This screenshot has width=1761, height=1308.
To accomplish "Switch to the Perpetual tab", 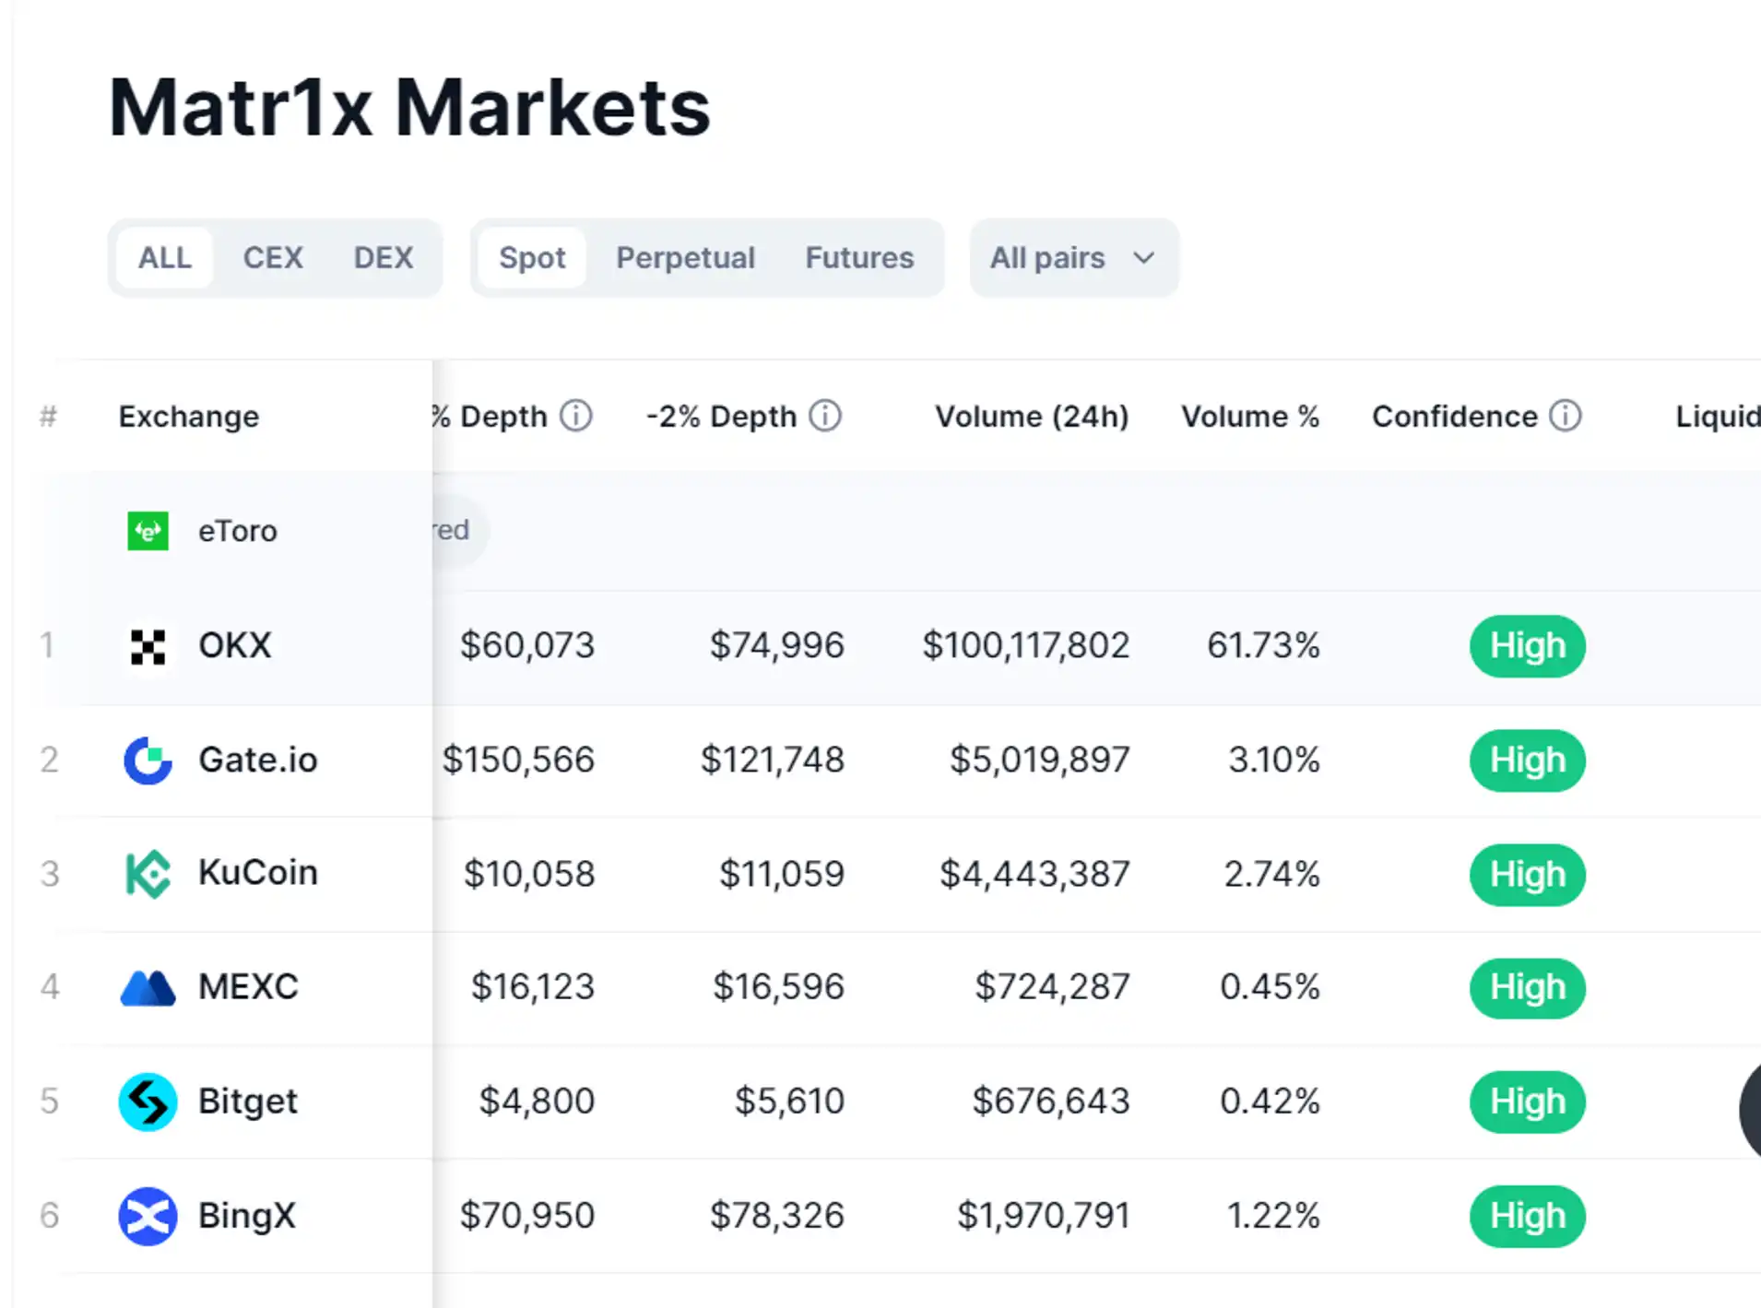I will point(685,258).
